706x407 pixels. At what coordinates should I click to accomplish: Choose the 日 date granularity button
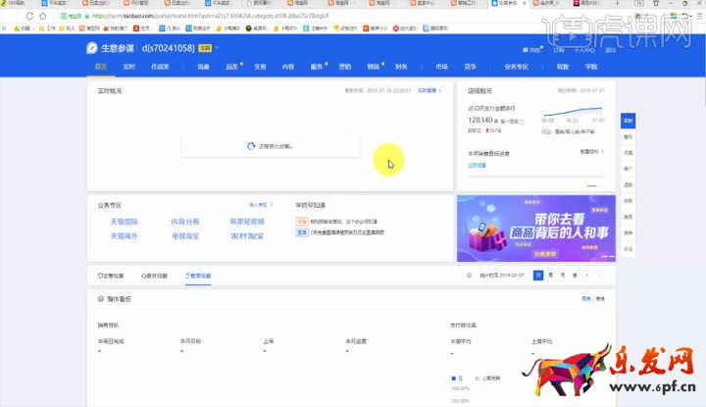click(537, 276)
